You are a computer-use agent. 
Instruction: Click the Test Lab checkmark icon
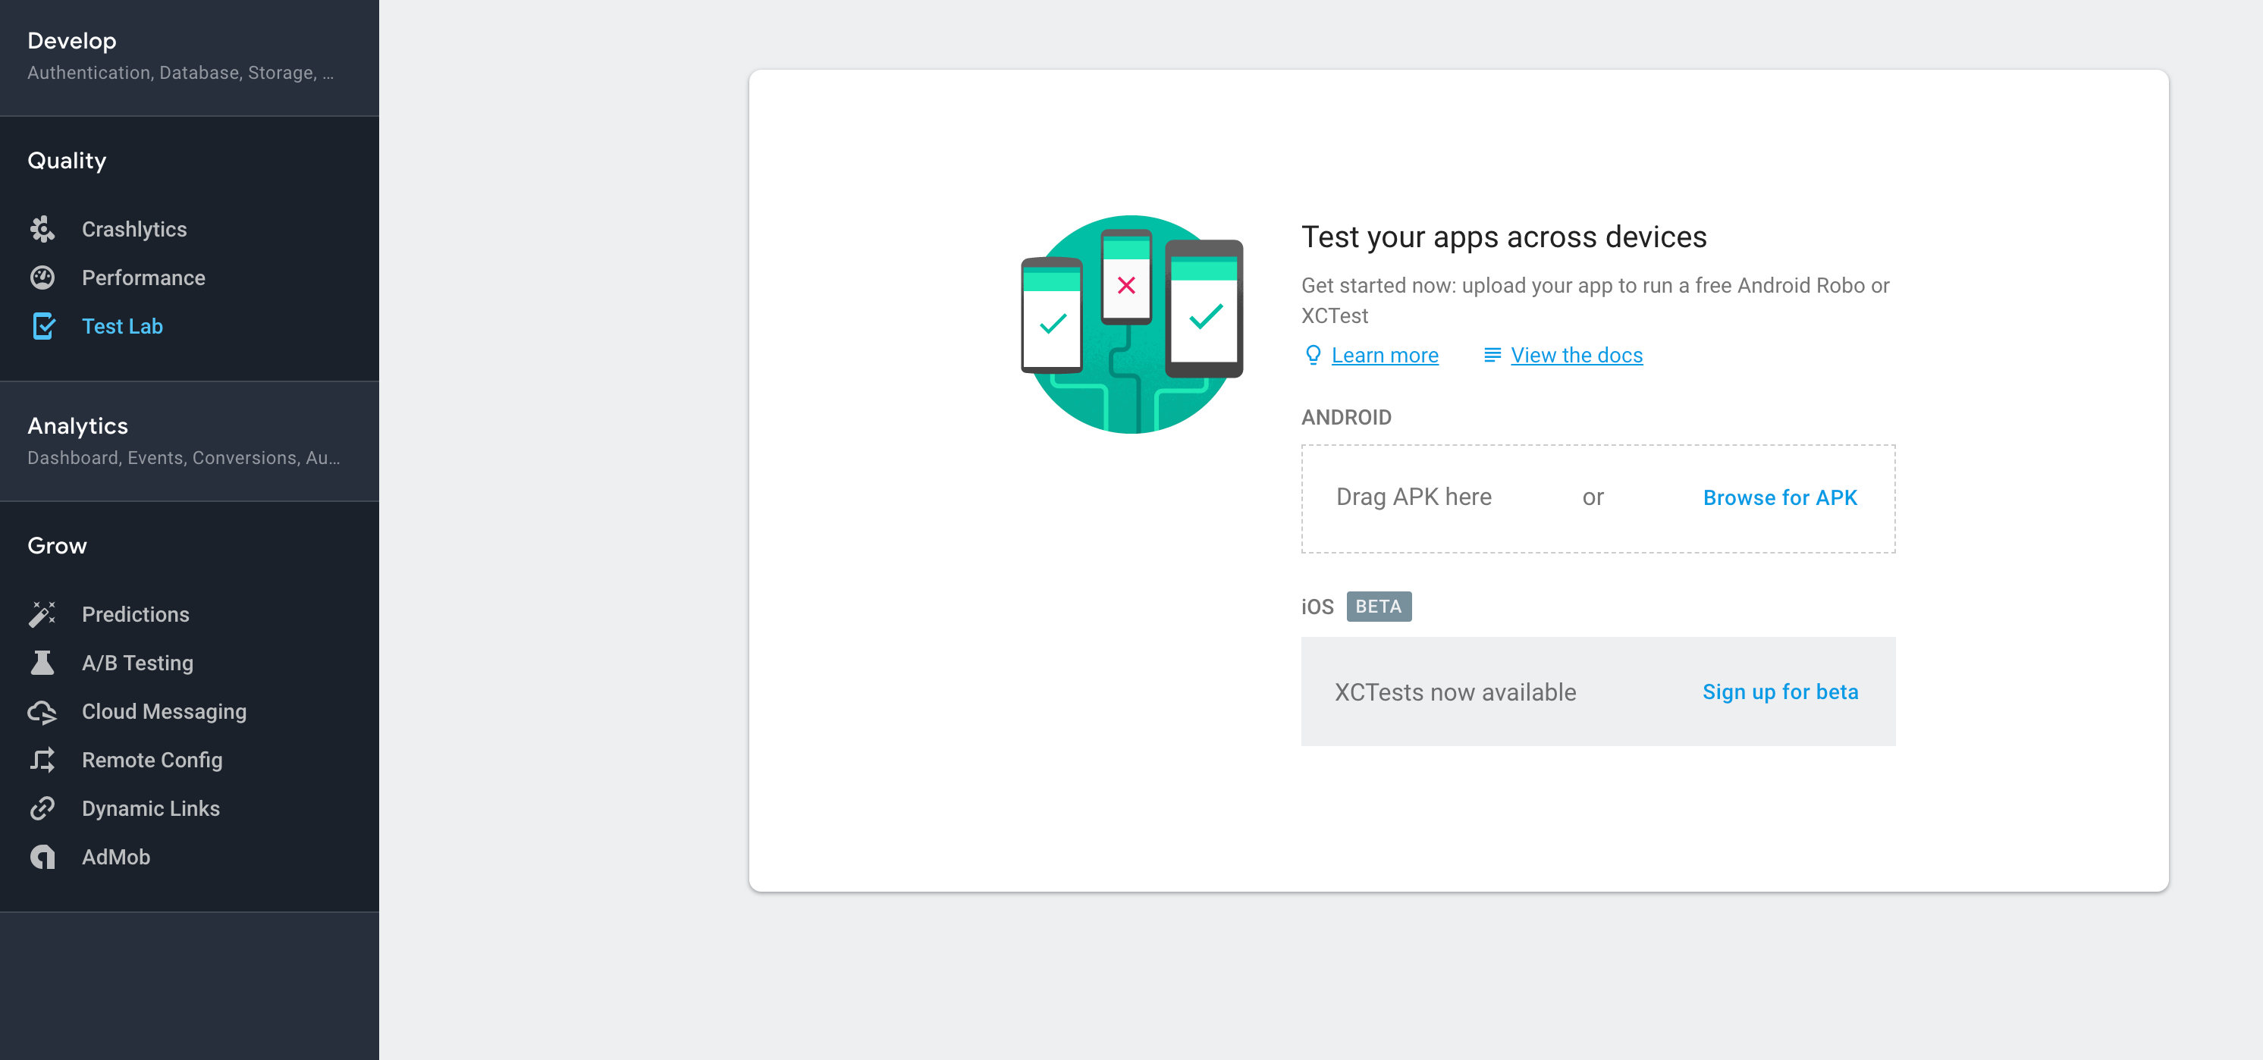point(42,326)
